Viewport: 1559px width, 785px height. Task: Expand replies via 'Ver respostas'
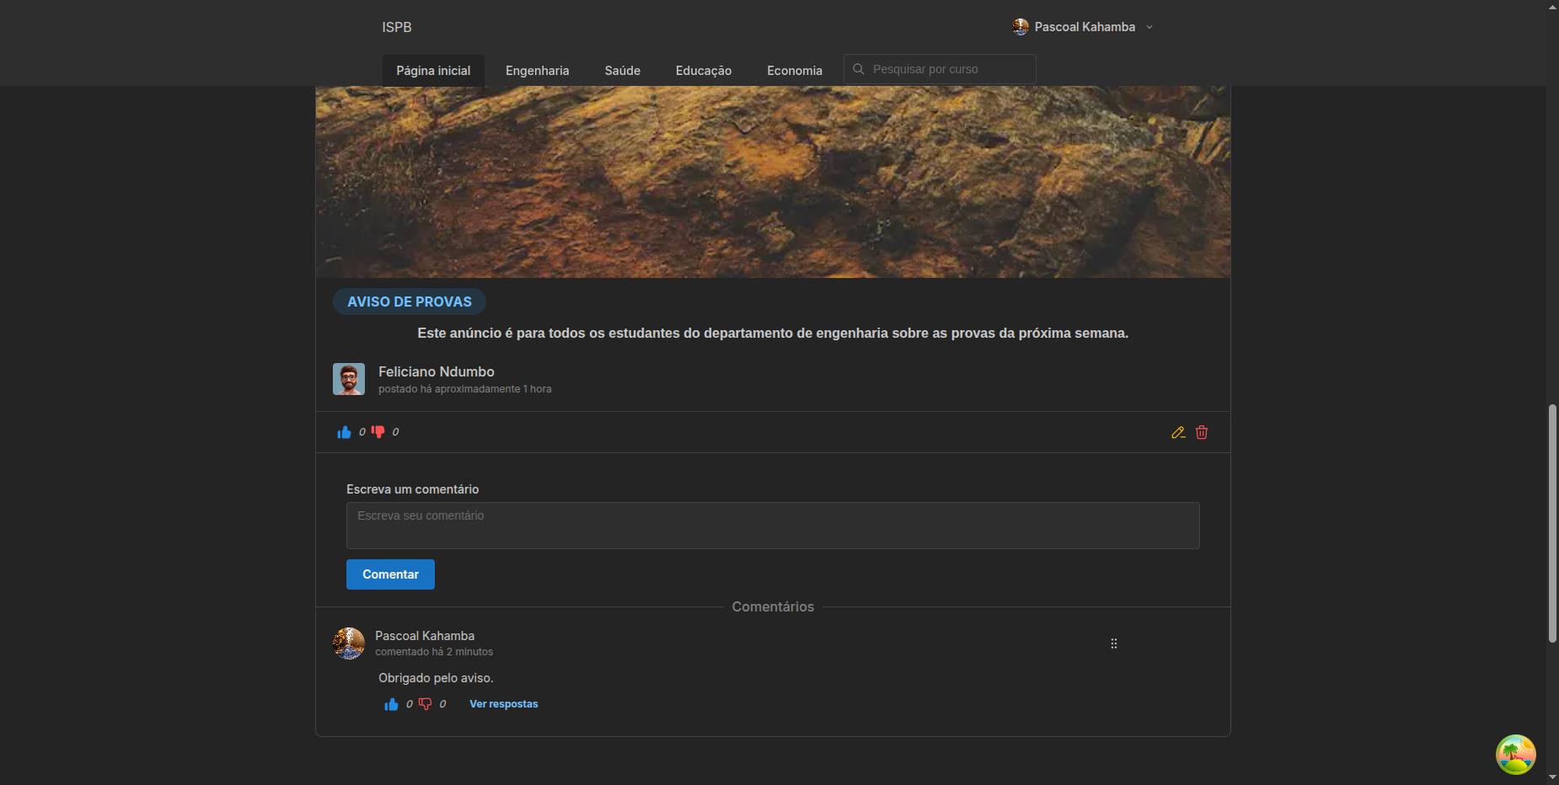click(503, 704)
